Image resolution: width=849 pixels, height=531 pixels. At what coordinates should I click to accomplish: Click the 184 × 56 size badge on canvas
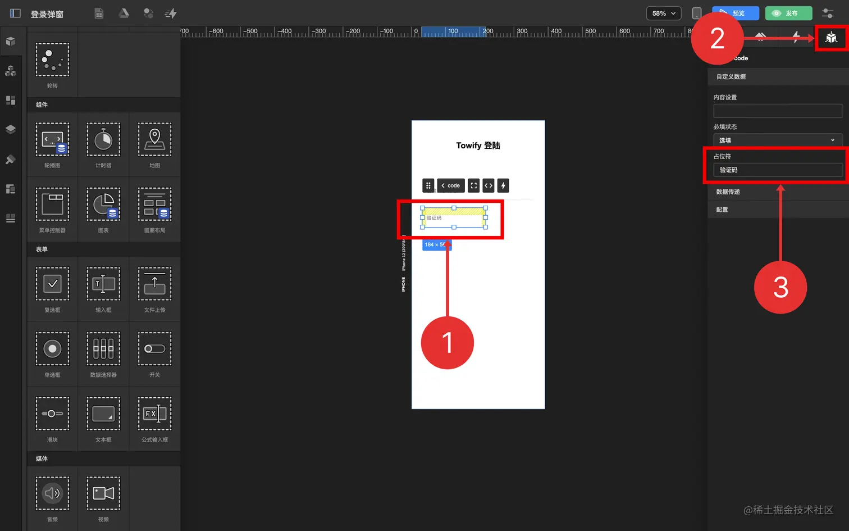click(x=437, y=244)
